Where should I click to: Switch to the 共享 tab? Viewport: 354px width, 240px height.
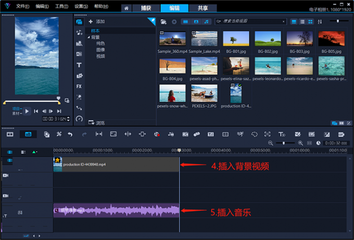tap(203, 8)
